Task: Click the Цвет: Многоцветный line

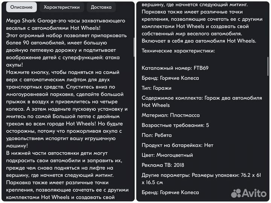Action: pyautogui.click(x=167, y=155)
